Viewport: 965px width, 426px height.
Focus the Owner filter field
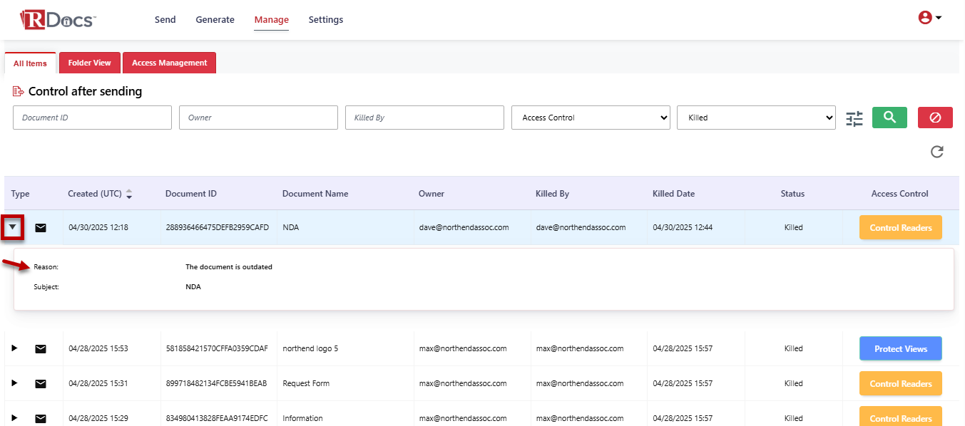258,118
